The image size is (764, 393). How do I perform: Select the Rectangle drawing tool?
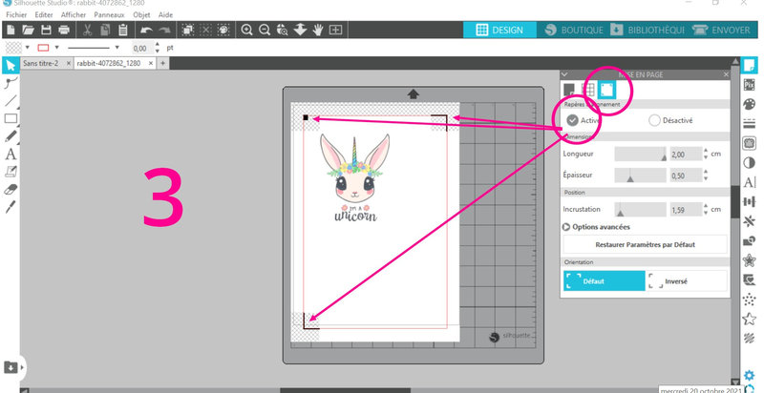(x=11, y=119)
